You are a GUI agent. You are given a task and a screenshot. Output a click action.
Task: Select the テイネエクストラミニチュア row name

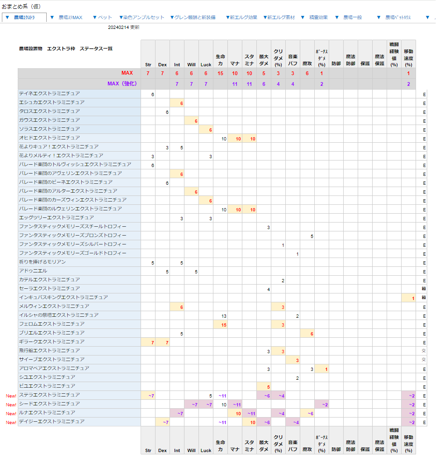click(49, 93)
